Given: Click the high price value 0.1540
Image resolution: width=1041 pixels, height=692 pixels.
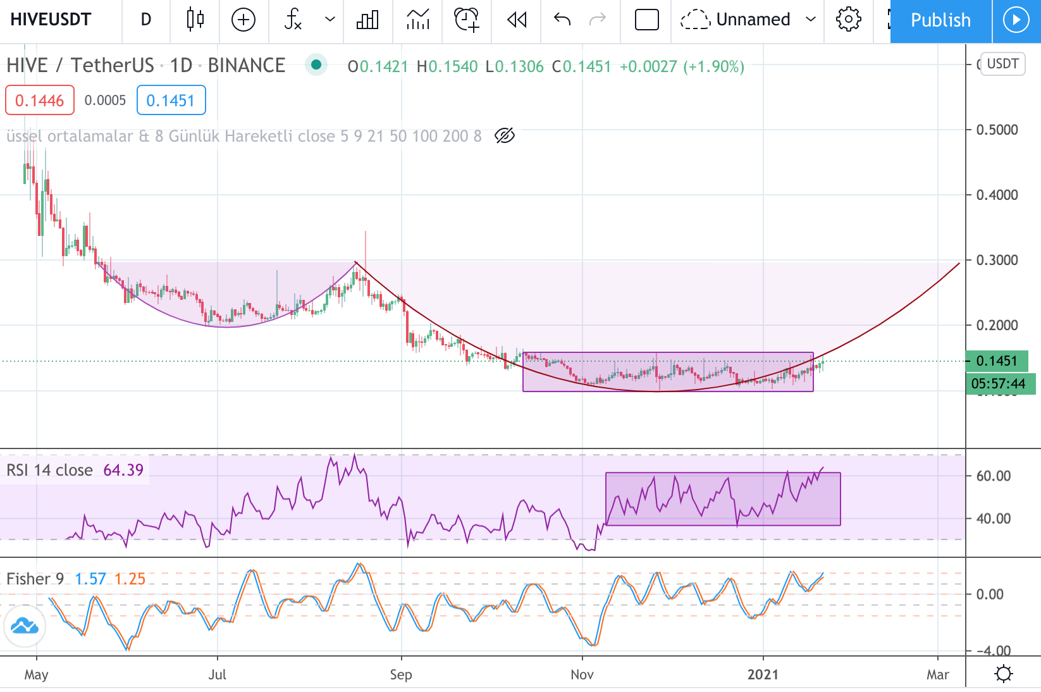Looking at the screenshot, I should point(453,66).
